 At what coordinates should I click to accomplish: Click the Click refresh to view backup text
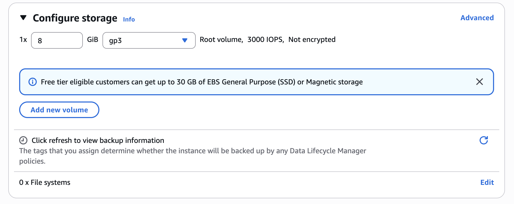98,140
